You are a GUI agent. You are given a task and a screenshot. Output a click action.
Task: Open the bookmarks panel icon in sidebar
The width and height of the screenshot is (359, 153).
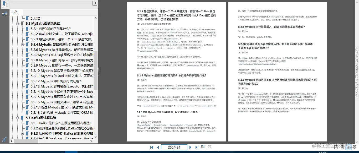click(5, 4)
